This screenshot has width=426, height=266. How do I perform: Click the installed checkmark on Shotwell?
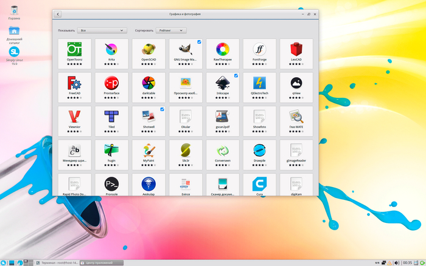(x=162, y=109)
